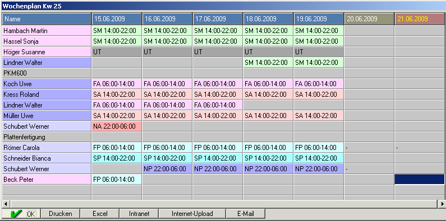Select the name Koch Uwe
446x221 pixels.
(x=47, y=84)
